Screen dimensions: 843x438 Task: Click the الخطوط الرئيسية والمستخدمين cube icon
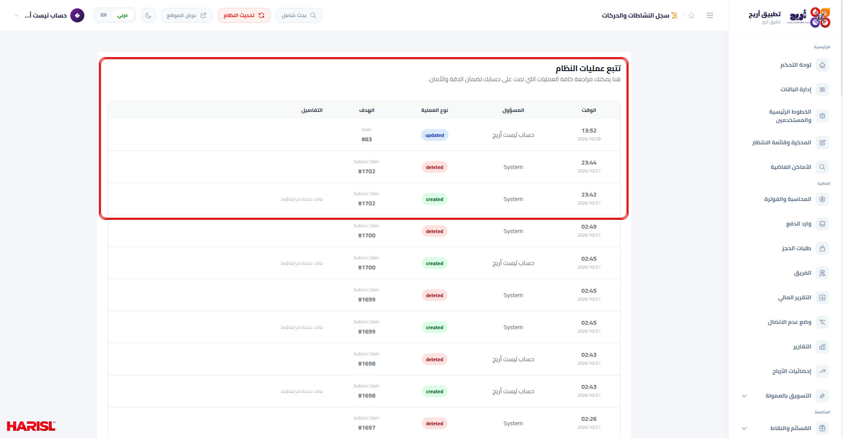822,116
